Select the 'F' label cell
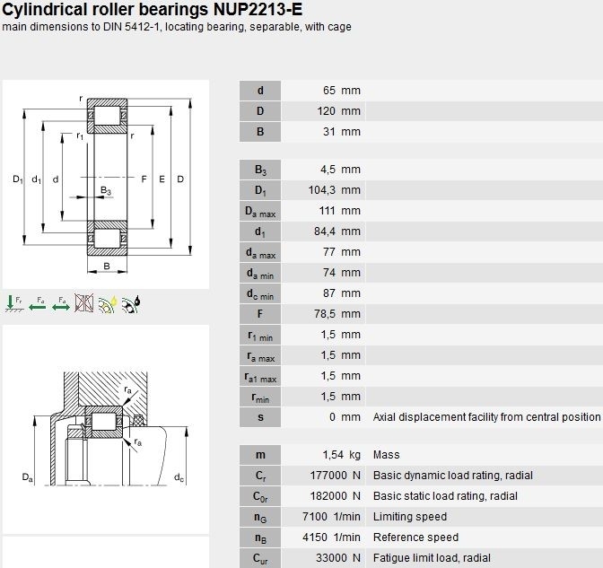This screenshot has width=603, height=568. click(260, 314)
